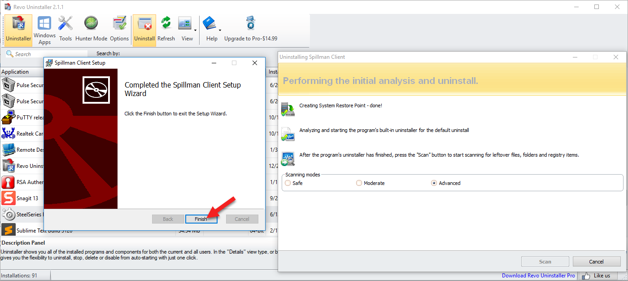
Task: Click Upgrade to Pro-$14.99
Action: pos(251,30)
